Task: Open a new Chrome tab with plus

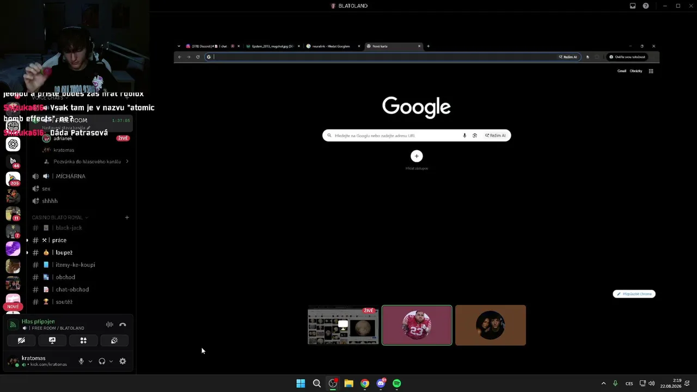Action: (428, 46)
